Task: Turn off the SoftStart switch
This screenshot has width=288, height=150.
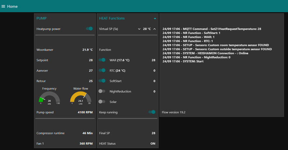Action: pyautogui.click(x=102, y=81)
